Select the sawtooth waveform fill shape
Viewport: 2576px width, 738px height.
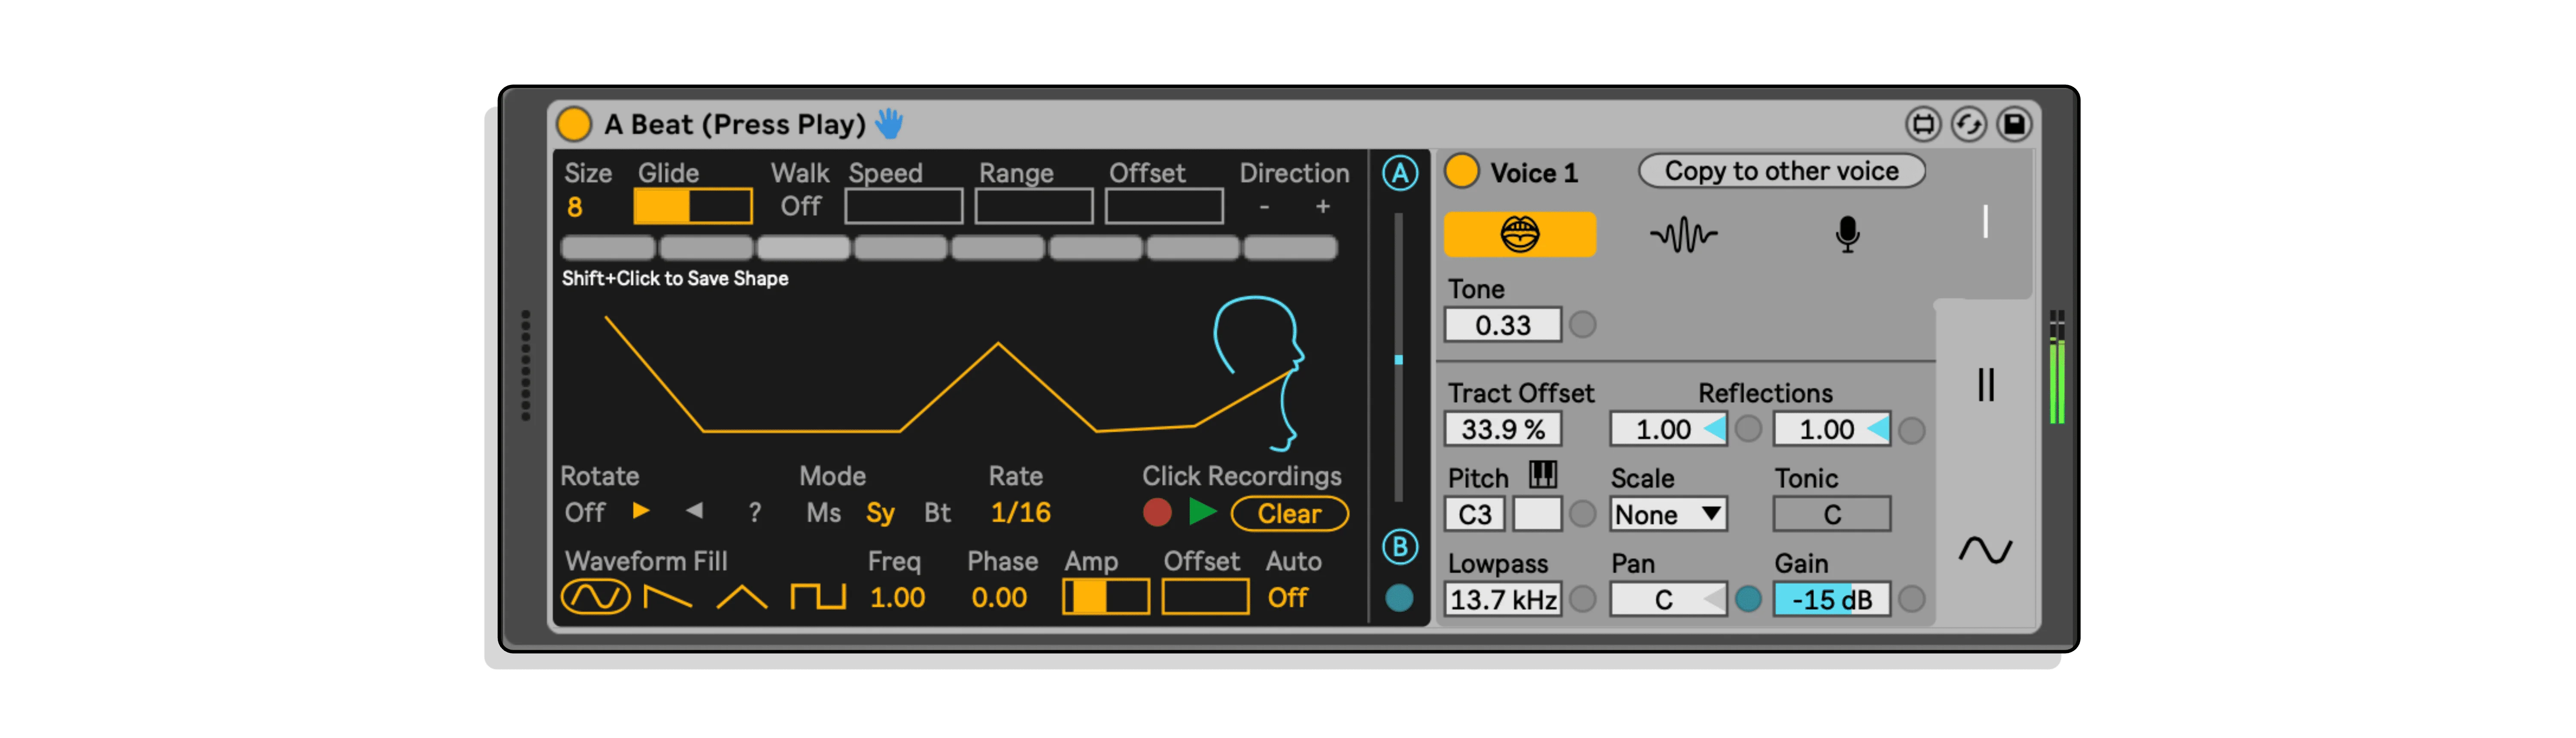tap(667, 597)
